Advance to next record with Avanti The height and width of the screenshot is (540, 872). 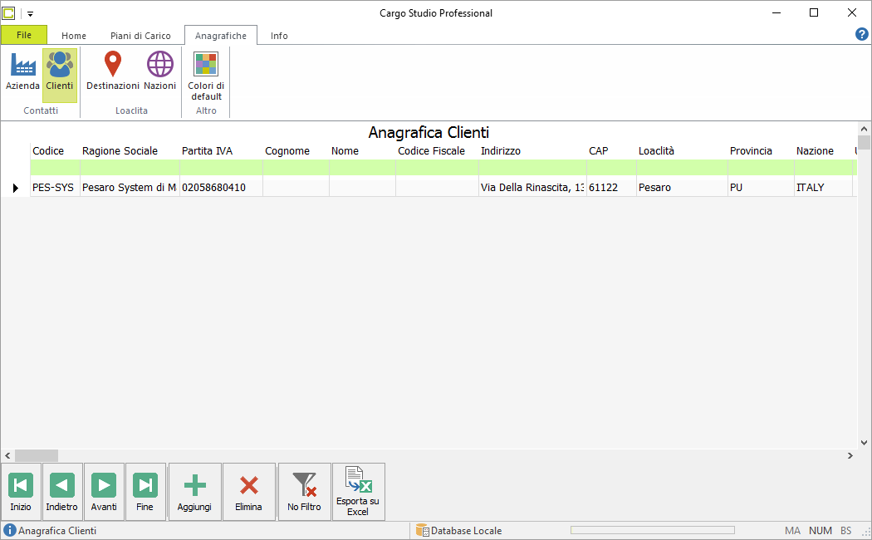[x=104, y=492]
